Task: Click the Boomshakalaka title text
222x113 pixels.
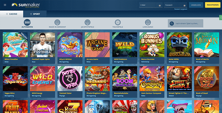Action: pos(121,93)
